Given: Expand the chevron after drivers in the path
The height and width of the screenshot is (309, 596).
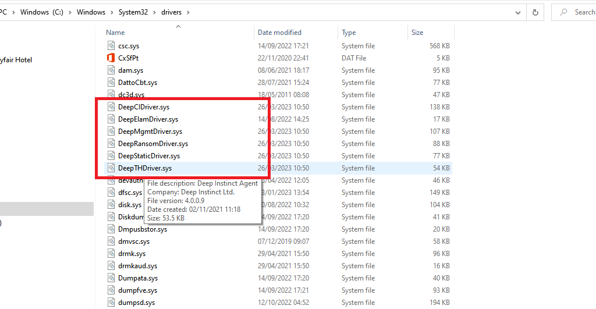Looking at the screenshot, I should [x=188, y=13].
